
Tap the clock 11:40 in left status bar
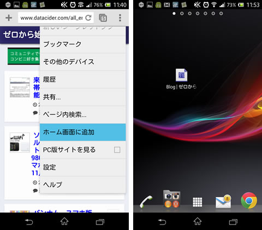click(x=120, y=5)
